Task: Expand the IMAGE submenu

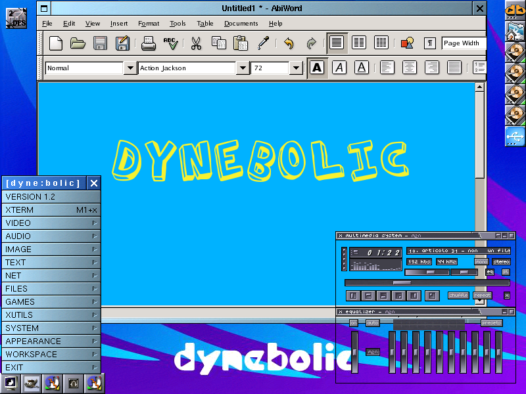Action: point(51,250)
